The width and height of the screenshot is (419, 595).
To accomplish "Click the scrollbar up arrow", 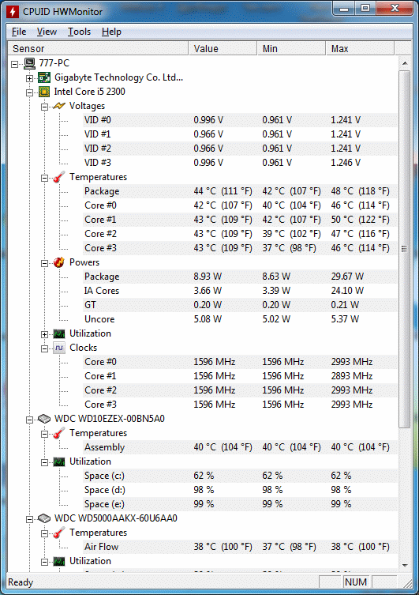I will [x=405, y=63].
